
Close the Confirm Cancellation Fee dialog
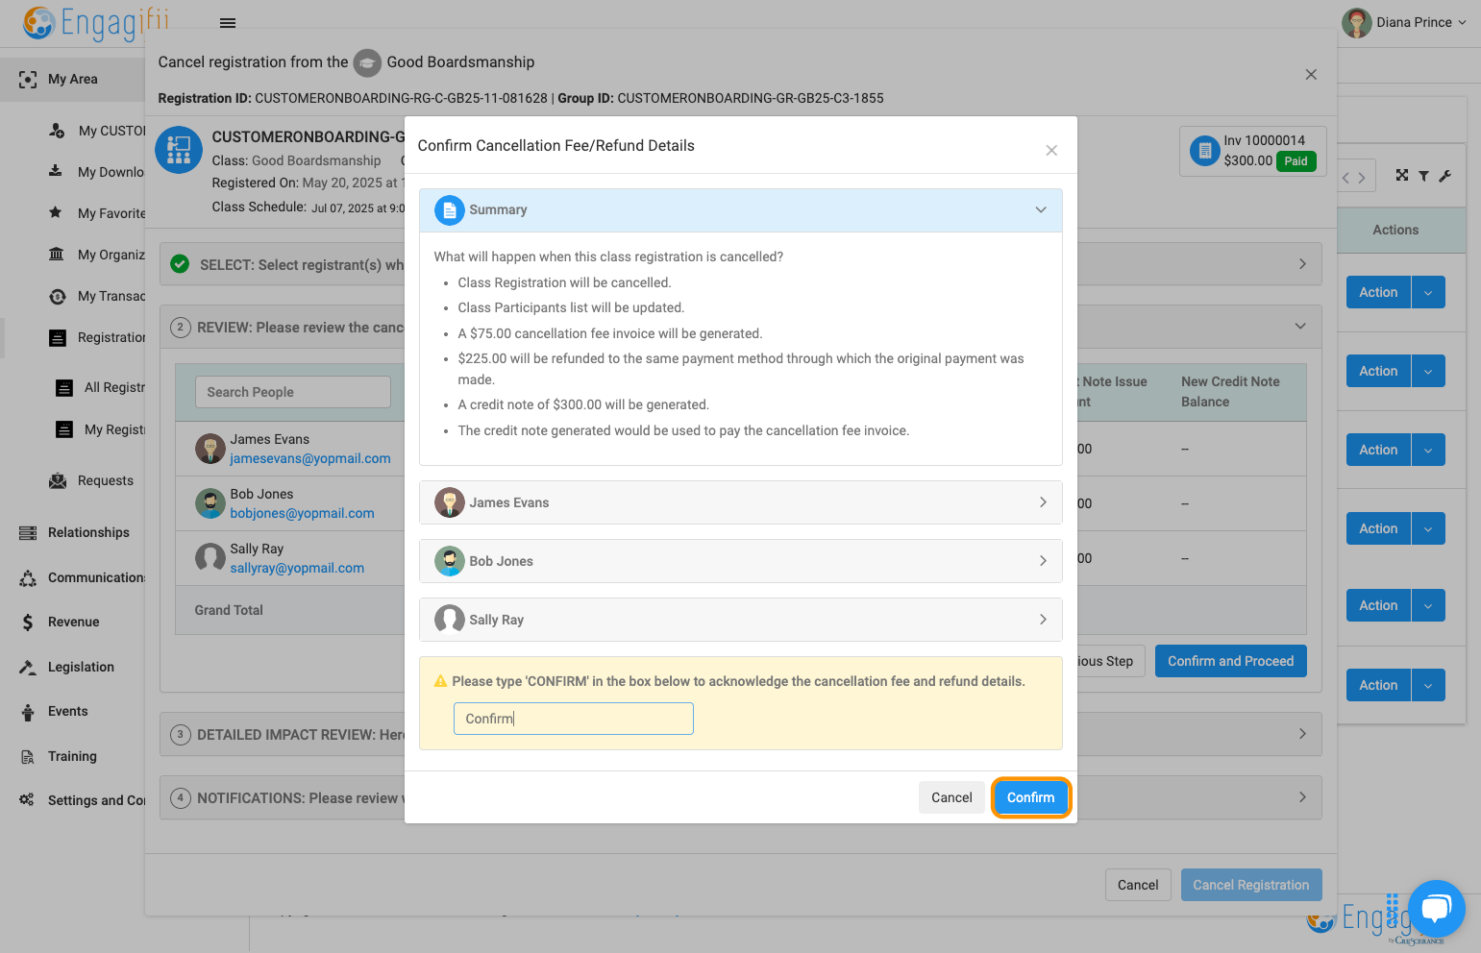1051,150
